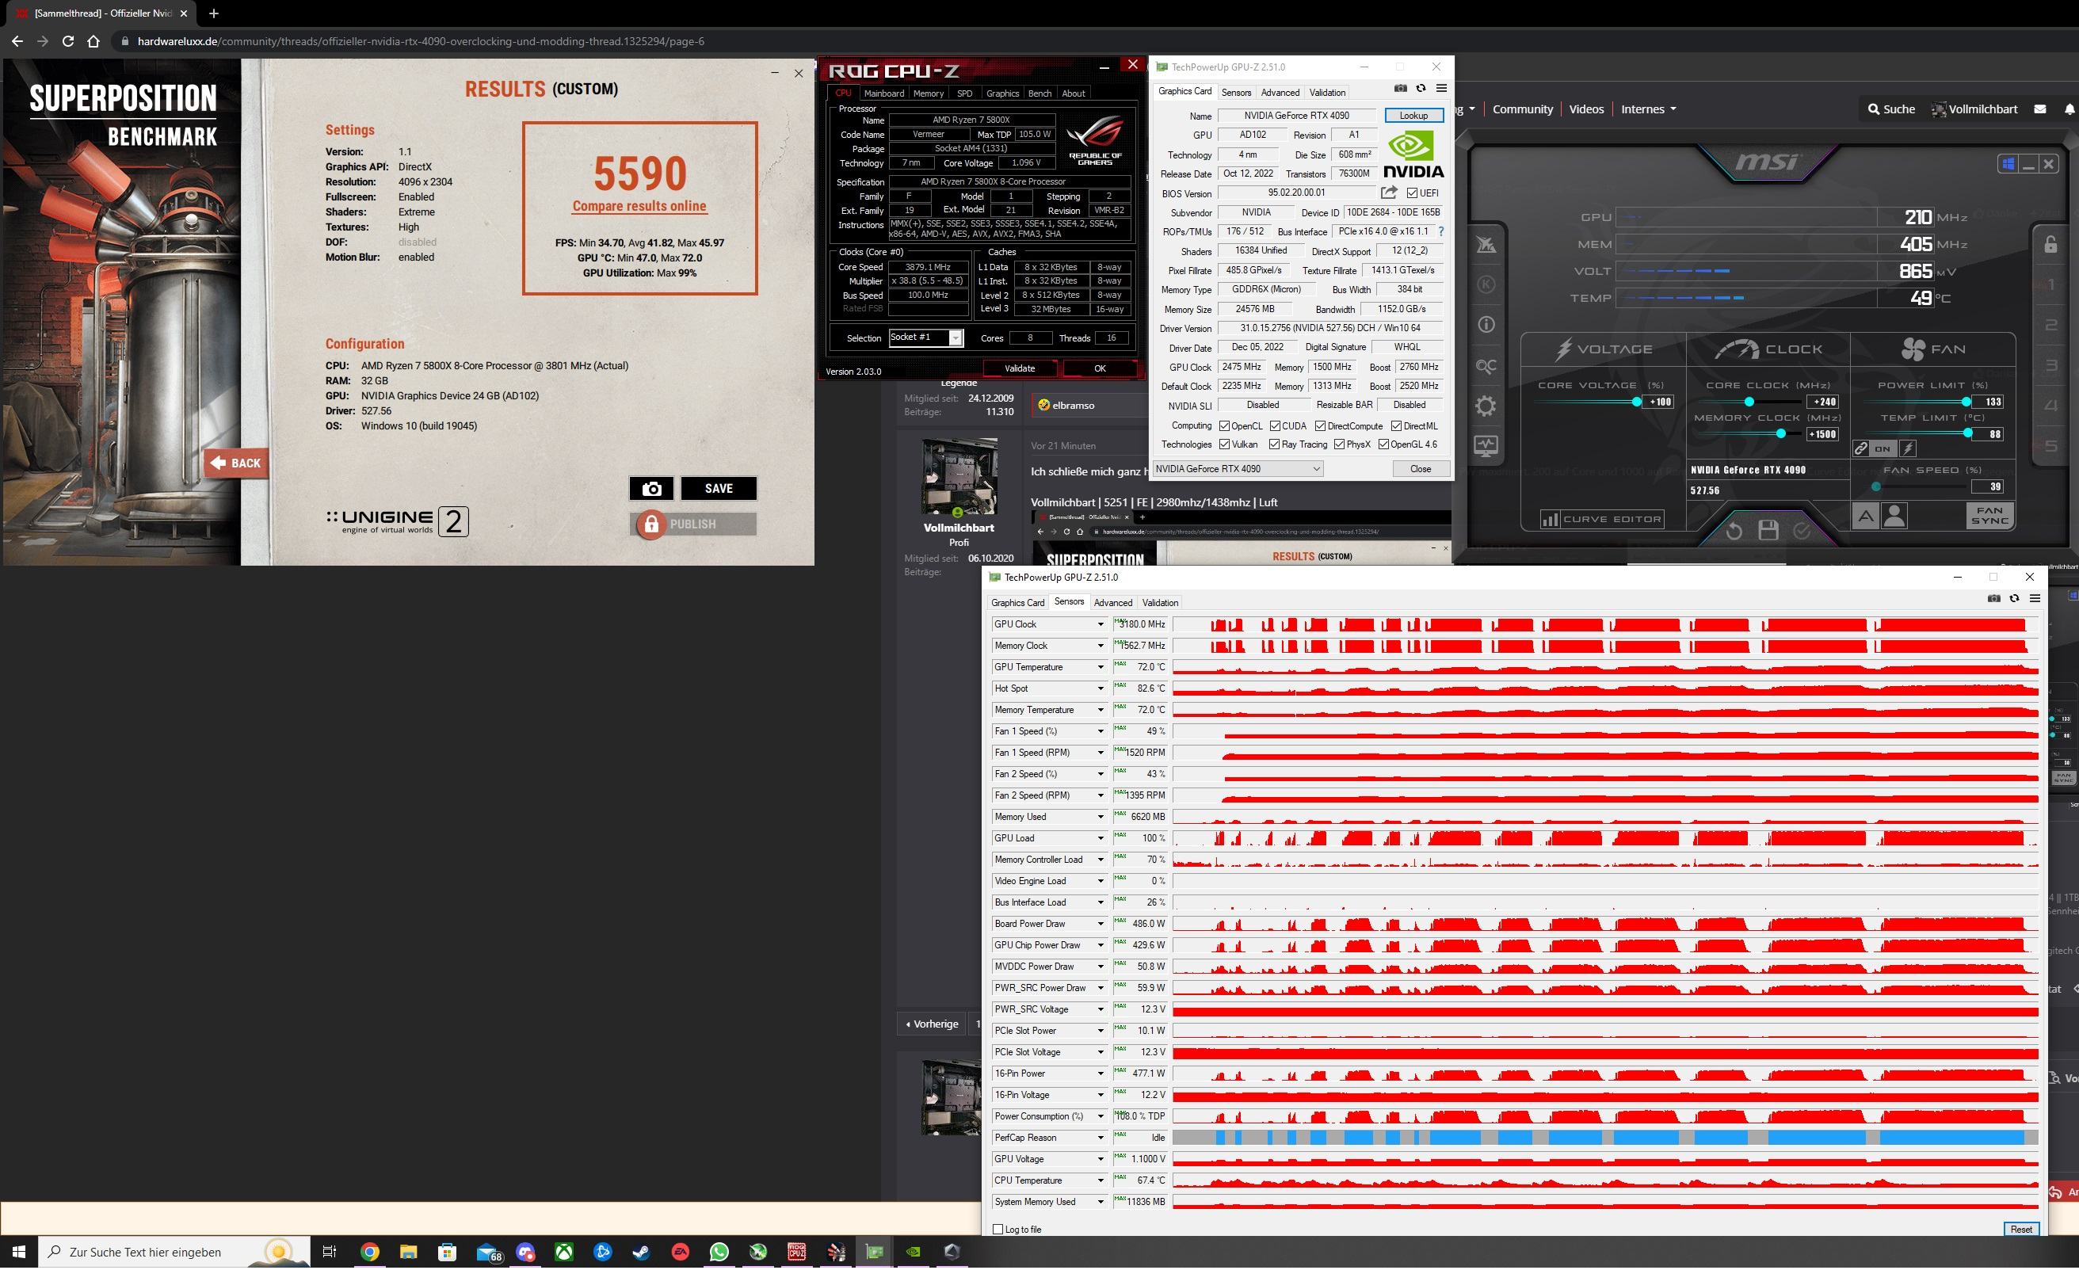Click the Afterburner reset settings icon

pos(1734,530)
